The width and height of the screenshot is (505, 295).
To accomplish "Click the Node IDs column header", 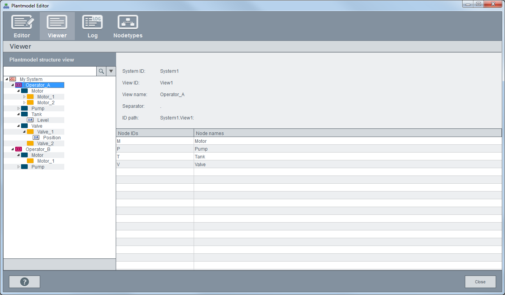I will point(155,133).
